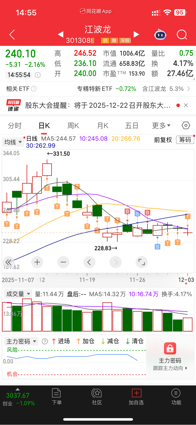Tap the MA5:244.57 label
The width and height of the screenshot is (196, 425).
click(58, 139)
